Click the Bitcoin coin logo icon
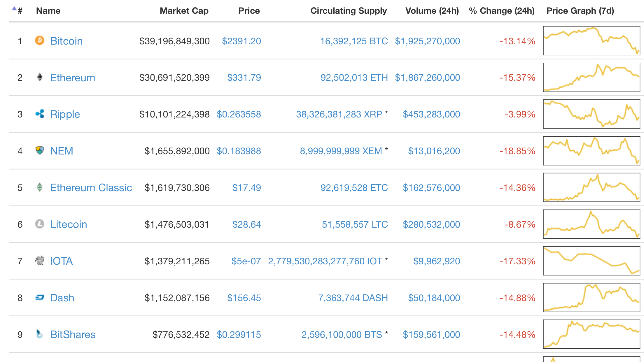The image size is (644, 362). coord(40,40)
